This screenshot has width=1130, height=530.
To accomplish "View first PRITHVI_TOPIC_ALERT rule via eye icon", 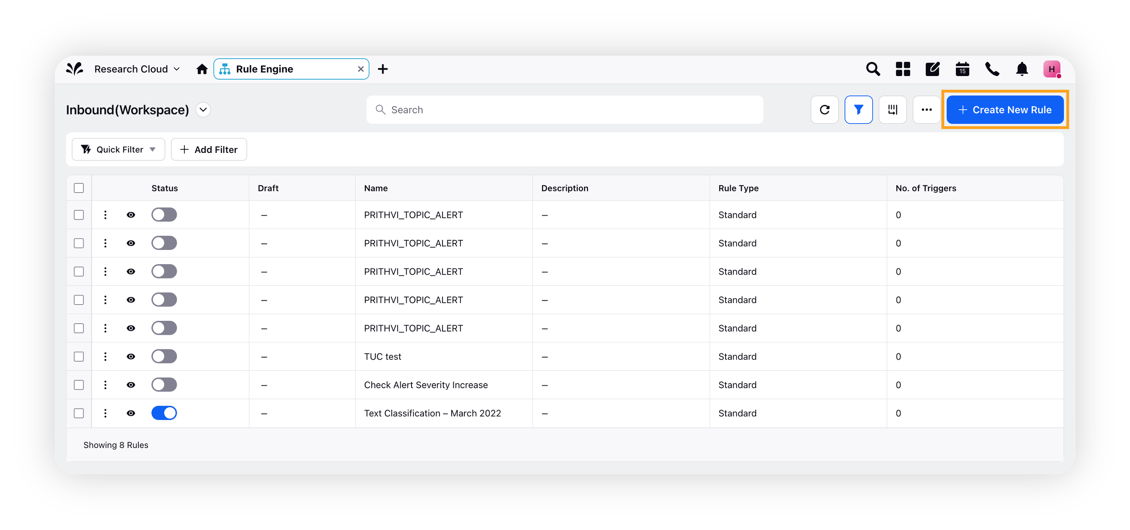I will pos(131,215).
